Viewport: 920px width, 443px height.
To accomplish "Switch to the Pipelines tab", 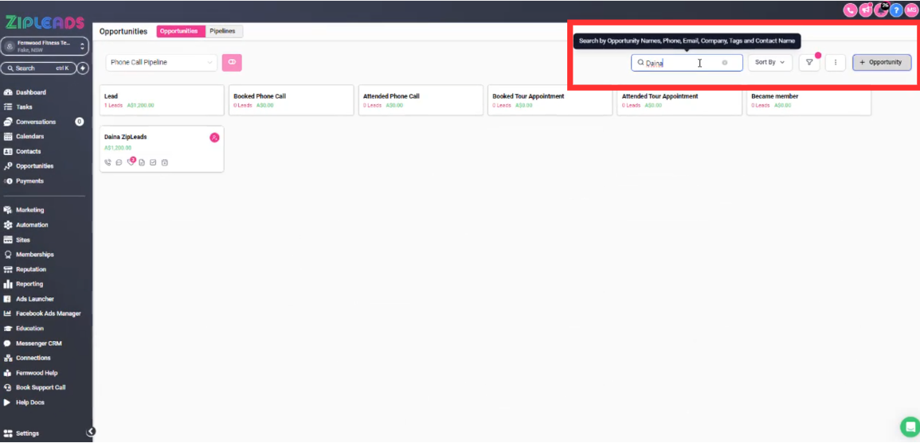I will 224,31.
